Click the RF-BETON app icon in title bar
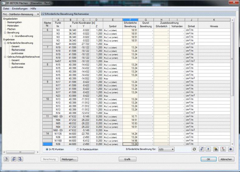 [x=3, y=3]
